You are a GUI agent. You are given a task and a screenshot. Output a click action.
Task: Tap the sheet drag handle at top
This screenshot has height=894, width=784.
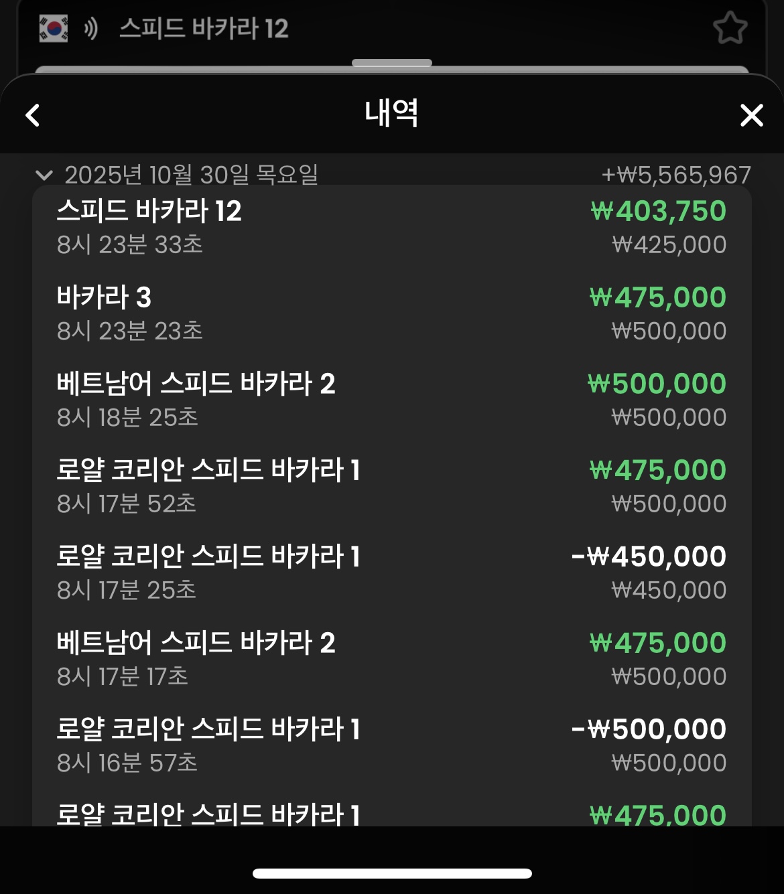[392, 64]
